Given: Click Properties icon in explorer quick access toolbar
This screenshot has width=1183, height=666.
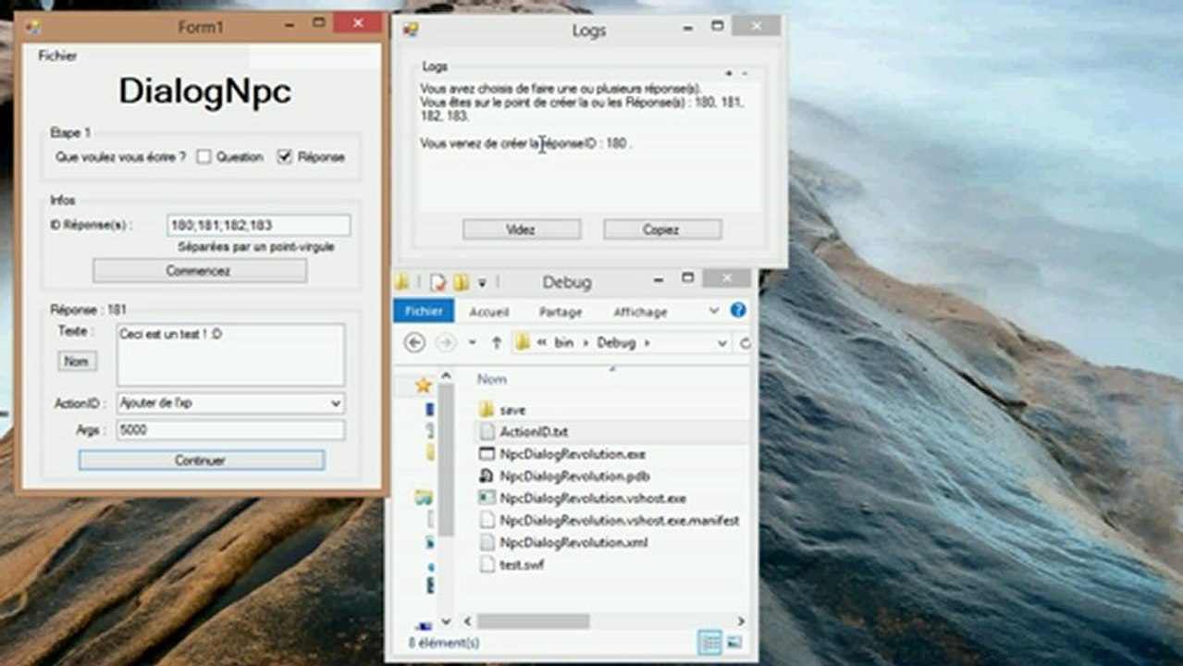Looking at the screenshot, I should pyautogui.click(x=438, y=282).
